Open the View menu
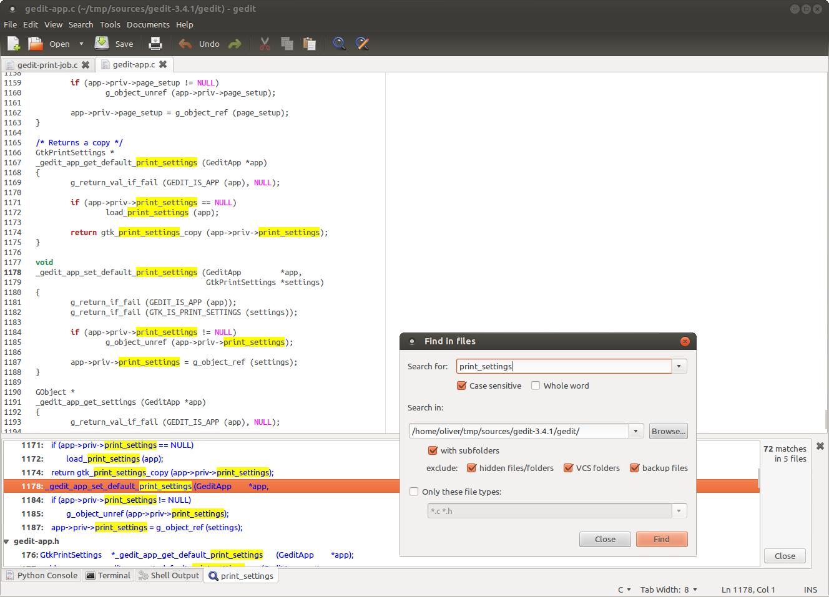 coord(53,24)
